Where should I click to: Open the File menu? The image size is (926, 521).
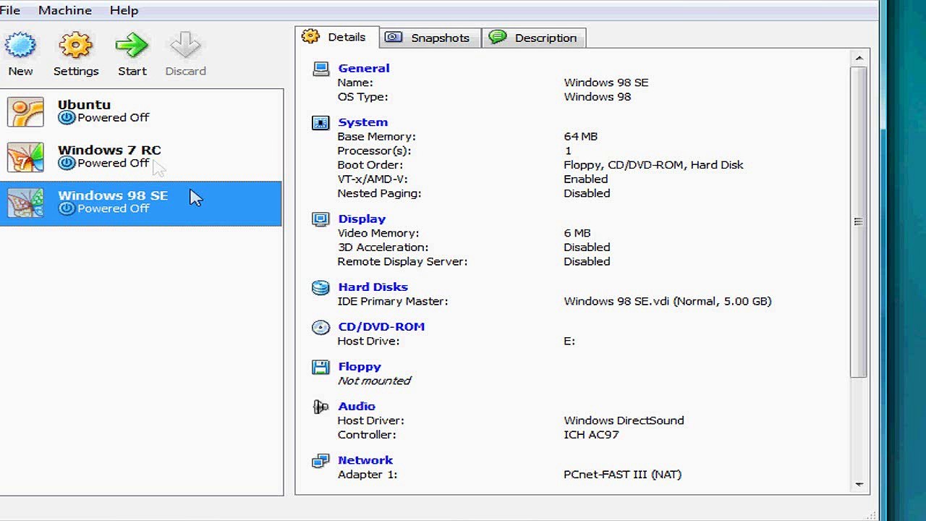(x=10, y=10)
